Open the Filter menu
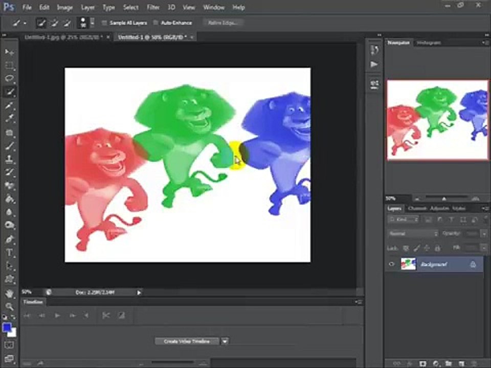Screen dimensions: 491x368 [153, 7]
